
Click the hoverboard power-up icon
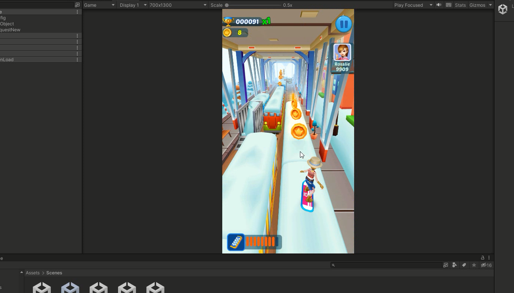pyautogui.click(x=236, y=242)
